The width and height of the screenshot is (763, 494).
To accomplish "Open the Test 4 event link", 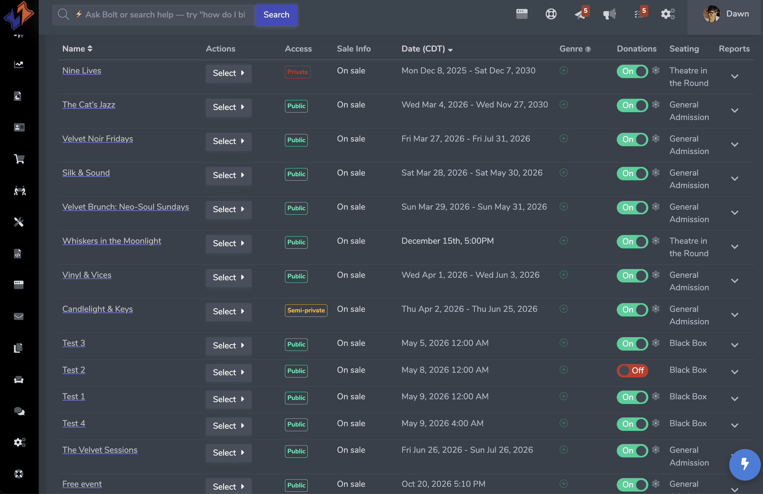I will click(74, 423).
